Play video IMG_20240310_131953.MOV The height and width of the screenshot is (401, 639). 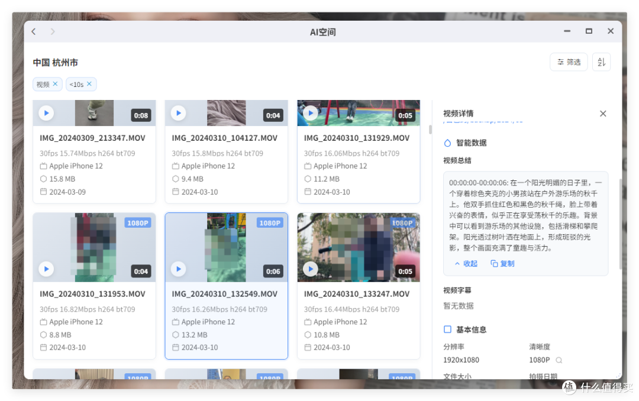pos(47,269)
